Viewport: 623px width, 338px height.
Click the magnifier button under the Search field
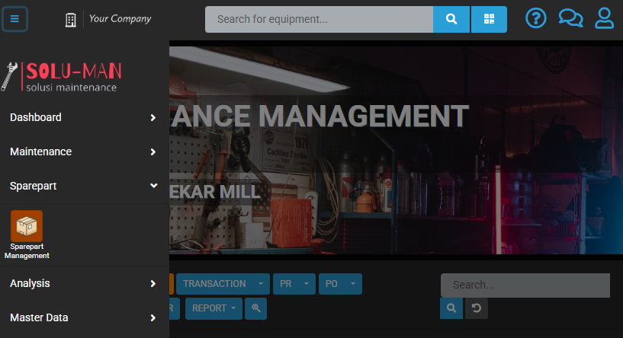coord(451,308)
